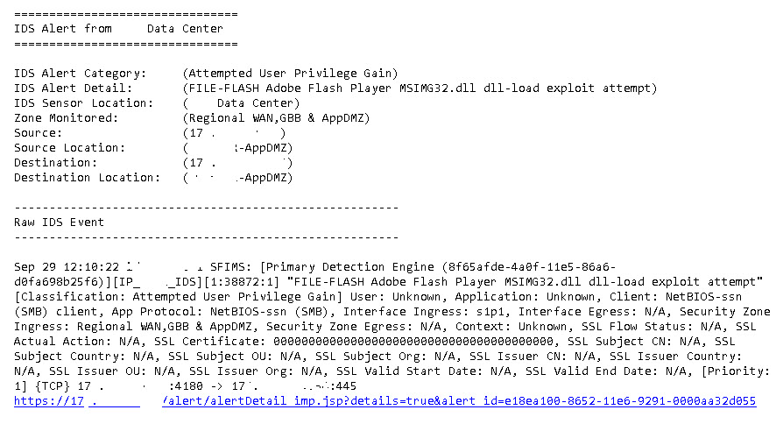Click the "(Regional WAN,GBB & AppDMZ)" zone value
Image resolution: width=776 pixels, height=424 pixels.
point(277,117)
